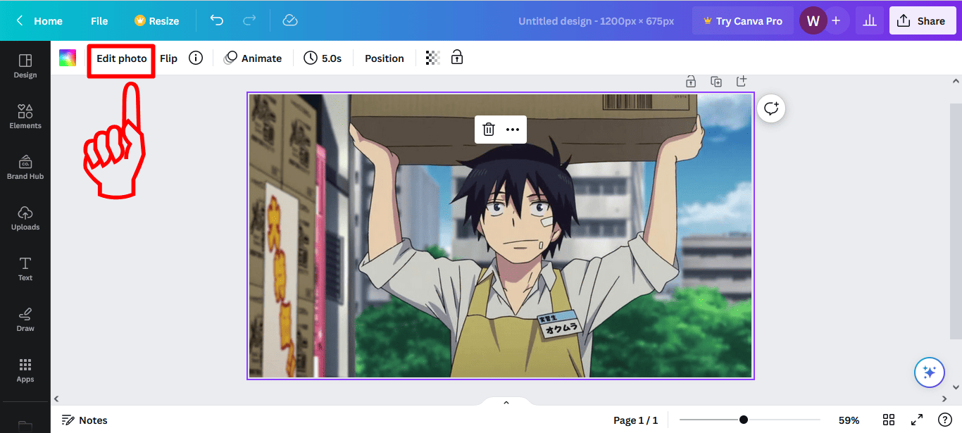Click the vertical scrollbar down arrow
This screenshot has height=433, width=962.
956,387
